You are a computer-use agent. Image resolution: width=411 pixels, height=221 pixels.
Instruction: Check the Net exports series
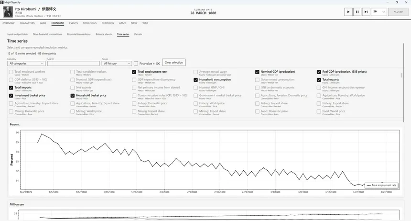[72, 88]
